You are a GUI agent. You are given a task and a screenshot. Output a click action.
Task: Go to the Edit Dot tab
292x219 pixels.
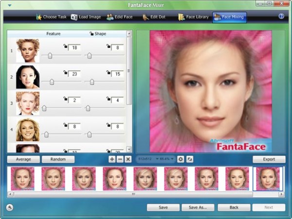(x=155, y=17)
